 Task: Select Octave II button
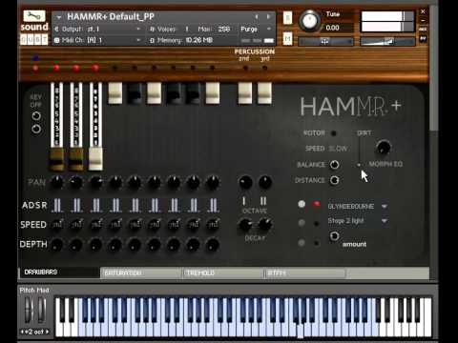tap(263, 201)
